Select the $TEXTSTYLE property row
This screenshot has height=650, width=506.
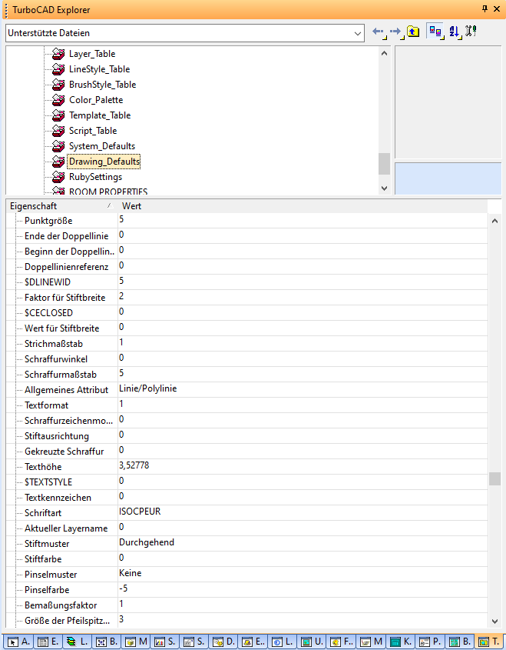click(x=247, y=482)
